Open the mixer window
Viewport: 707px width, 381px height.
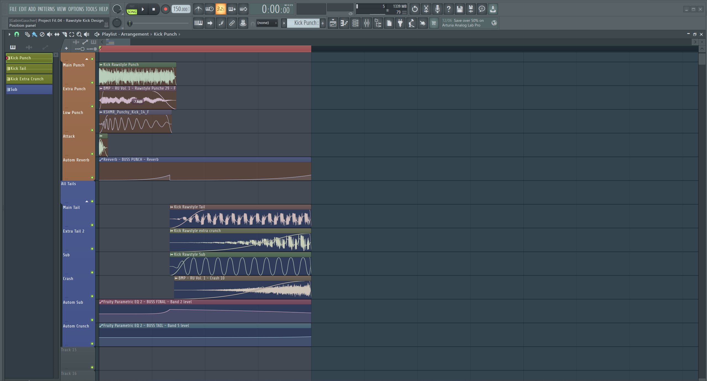366,23
